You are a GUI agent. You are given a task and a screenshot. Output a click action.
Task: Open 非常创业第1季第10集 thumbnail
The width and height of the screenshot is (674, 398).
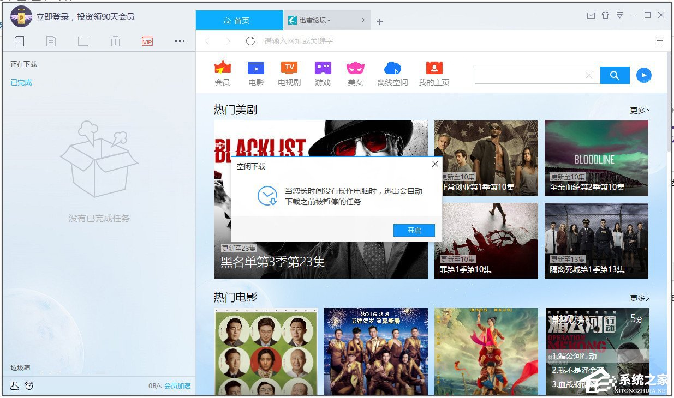[486, 158]
